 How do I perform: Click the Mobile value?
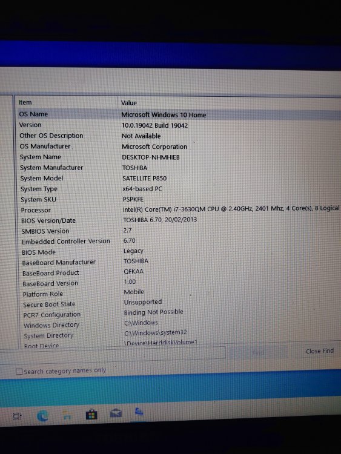[134, 292]
